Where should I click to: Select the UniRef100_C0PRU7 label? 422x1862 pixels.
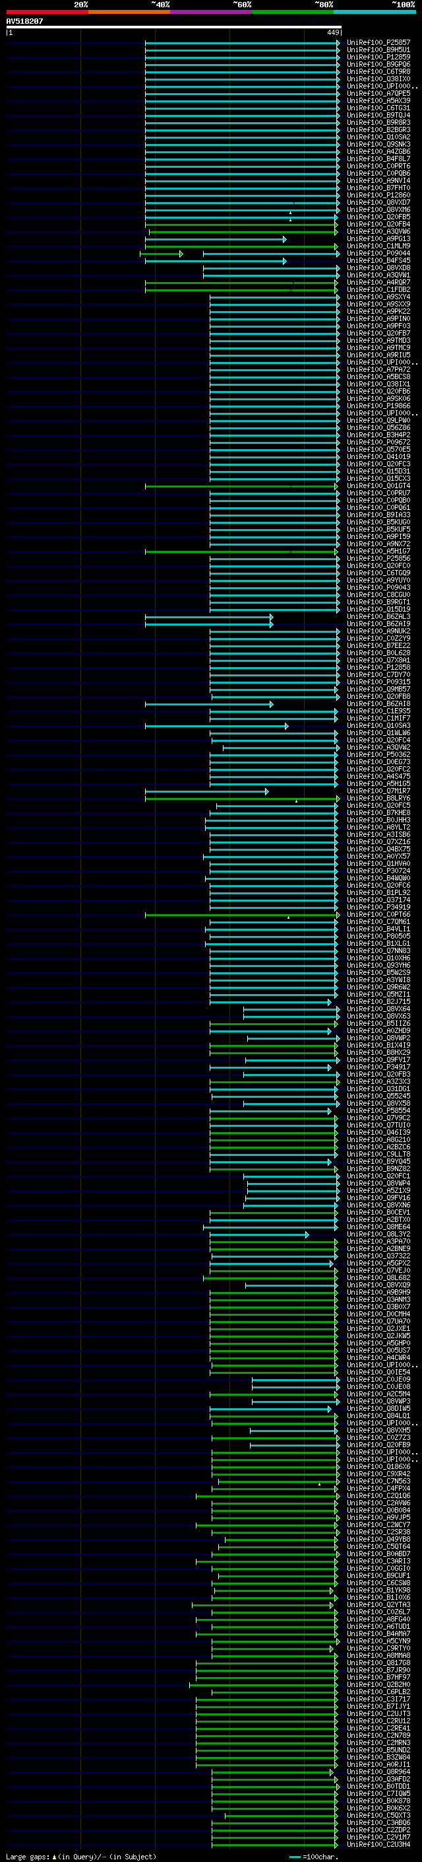point(378,493)
